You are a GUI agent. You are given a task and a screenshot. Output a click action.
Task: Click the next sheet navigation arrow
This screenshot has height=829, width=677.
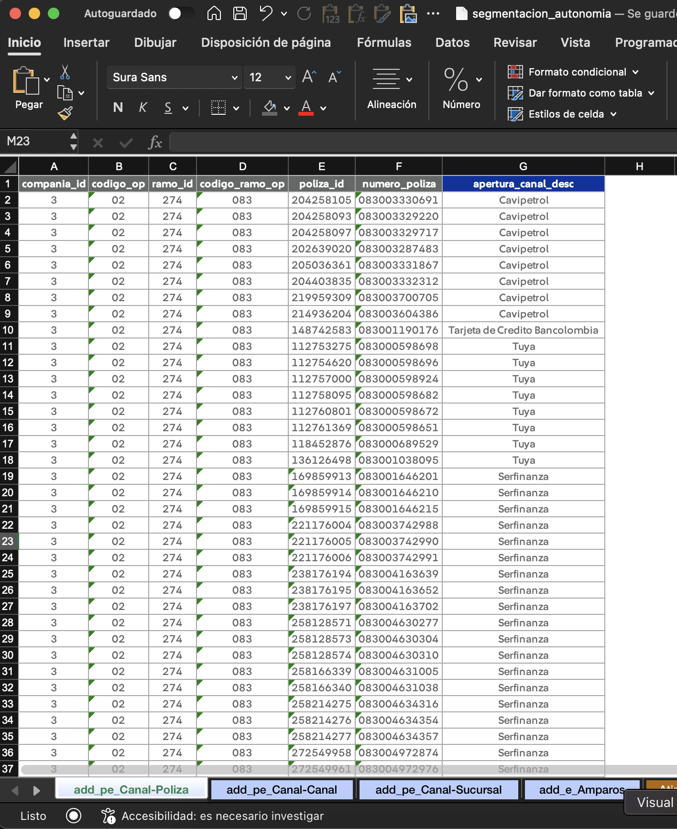pos(36,791)
